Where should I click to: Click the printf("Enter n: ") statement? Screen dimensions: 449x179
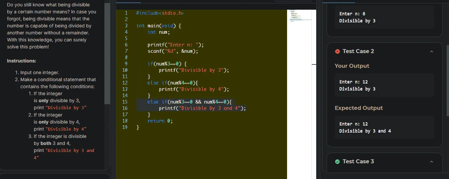coord(175,45)
